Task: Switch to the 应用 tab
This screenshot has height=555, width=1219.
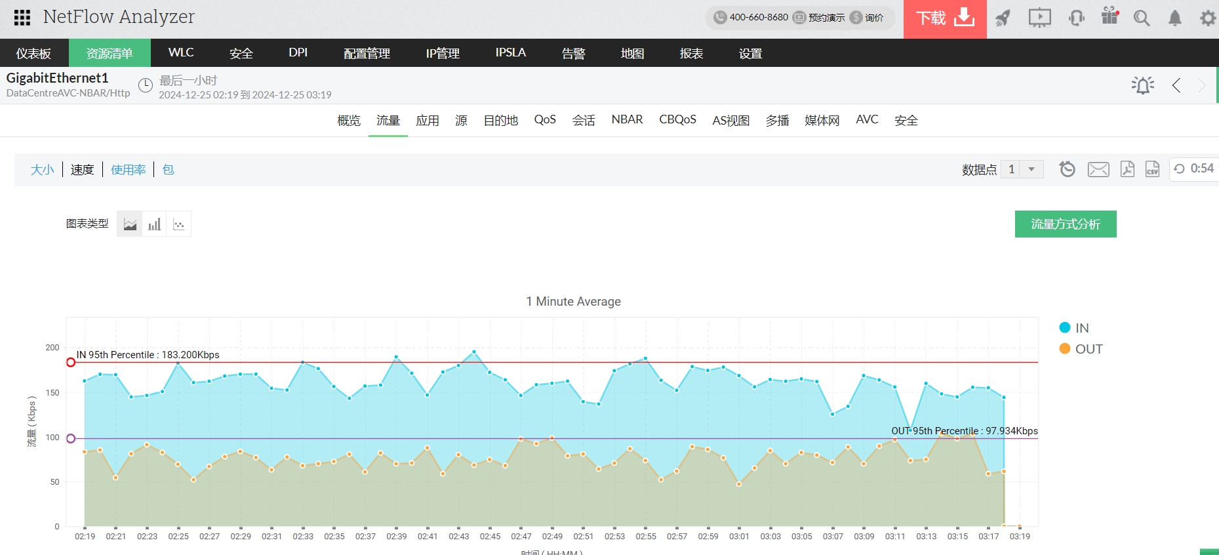Action: [428, 121]
